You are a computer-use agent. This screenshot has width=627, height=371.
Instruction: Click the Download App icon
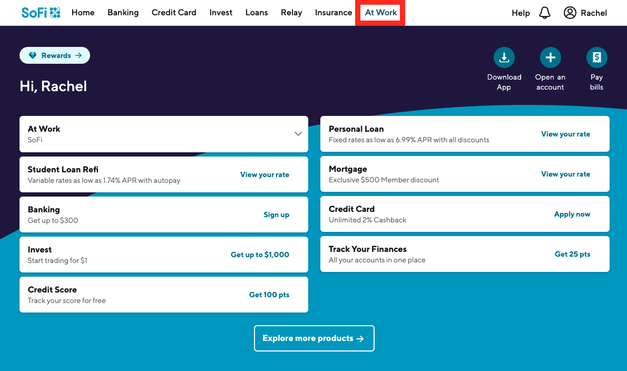[504, 57]
